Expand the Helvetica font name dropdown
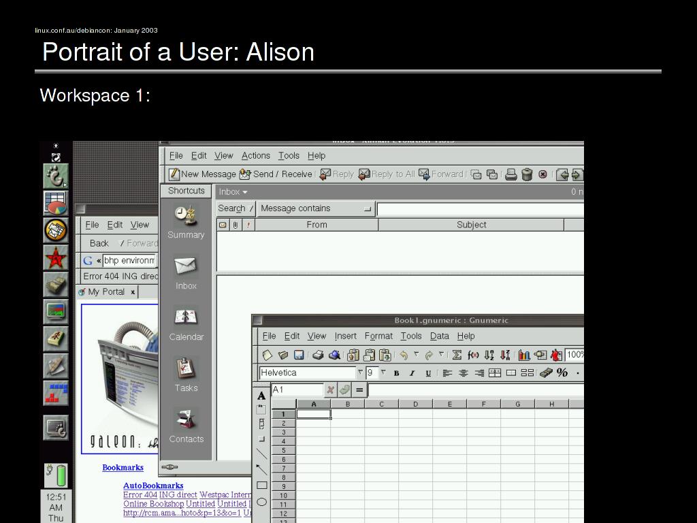 [360, 373]
